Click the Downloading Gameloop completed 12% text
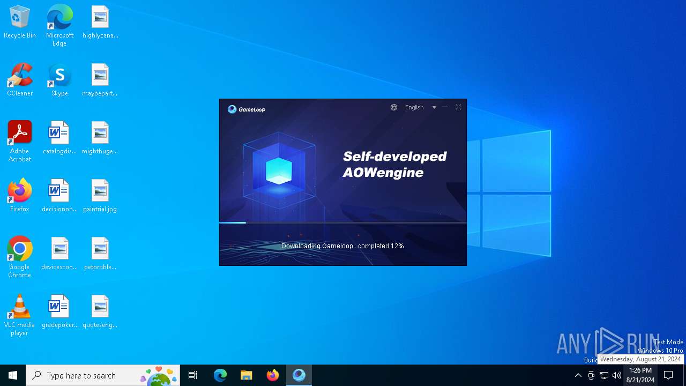This screenshot has height=386, width=686. [342, 246]
